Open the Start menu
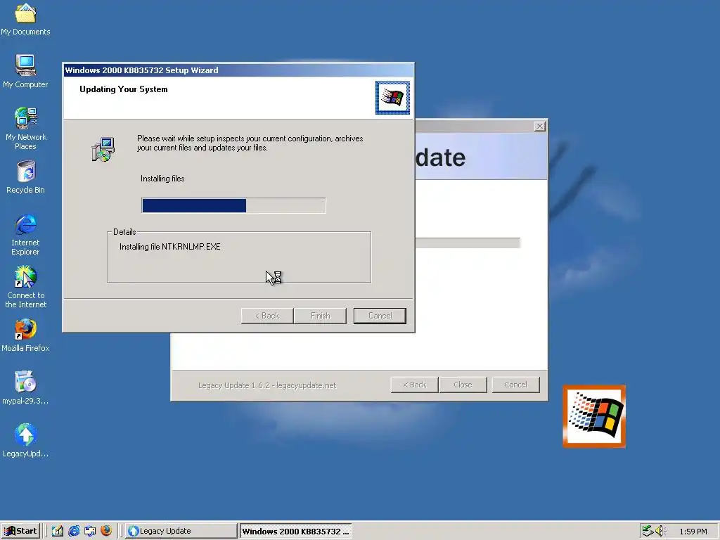Image resolution: width=720 pixels, height=540 pixels. pos(20,531)
